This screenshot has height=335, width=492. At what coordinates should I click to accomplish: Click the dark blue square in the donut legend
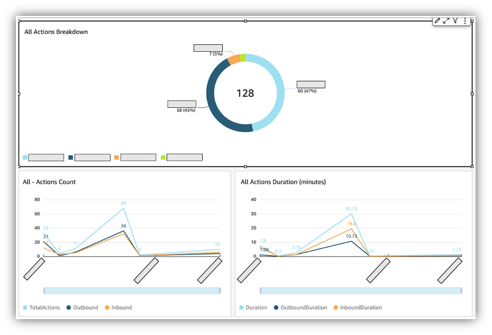coord(69,157)
